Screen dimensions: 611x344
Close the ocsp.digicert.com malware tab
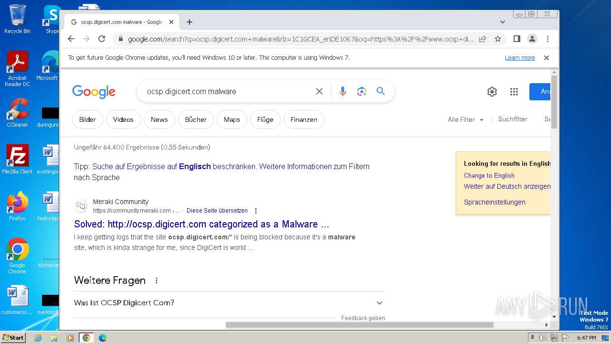click(x=171, y=22)
